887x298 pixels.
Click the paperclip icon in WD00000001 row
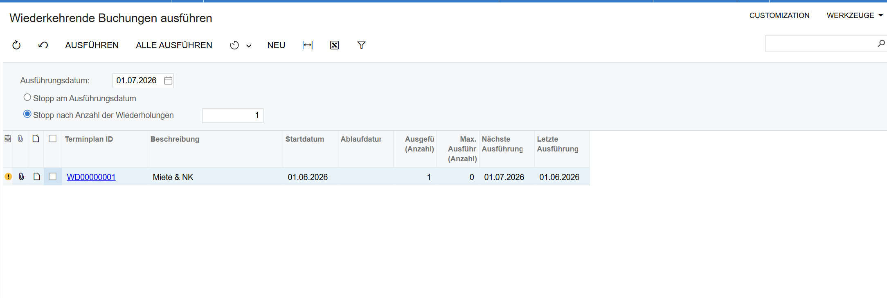pos(21,177)
